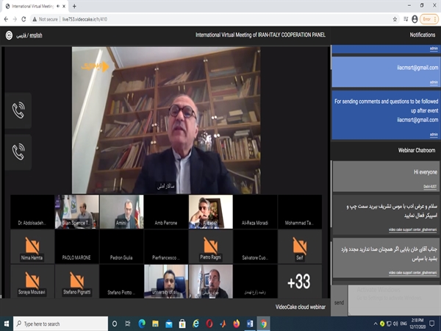Viewport: 441px width, 331px height.
Task: Open Windows notification center icon
Action: [432, 324]
